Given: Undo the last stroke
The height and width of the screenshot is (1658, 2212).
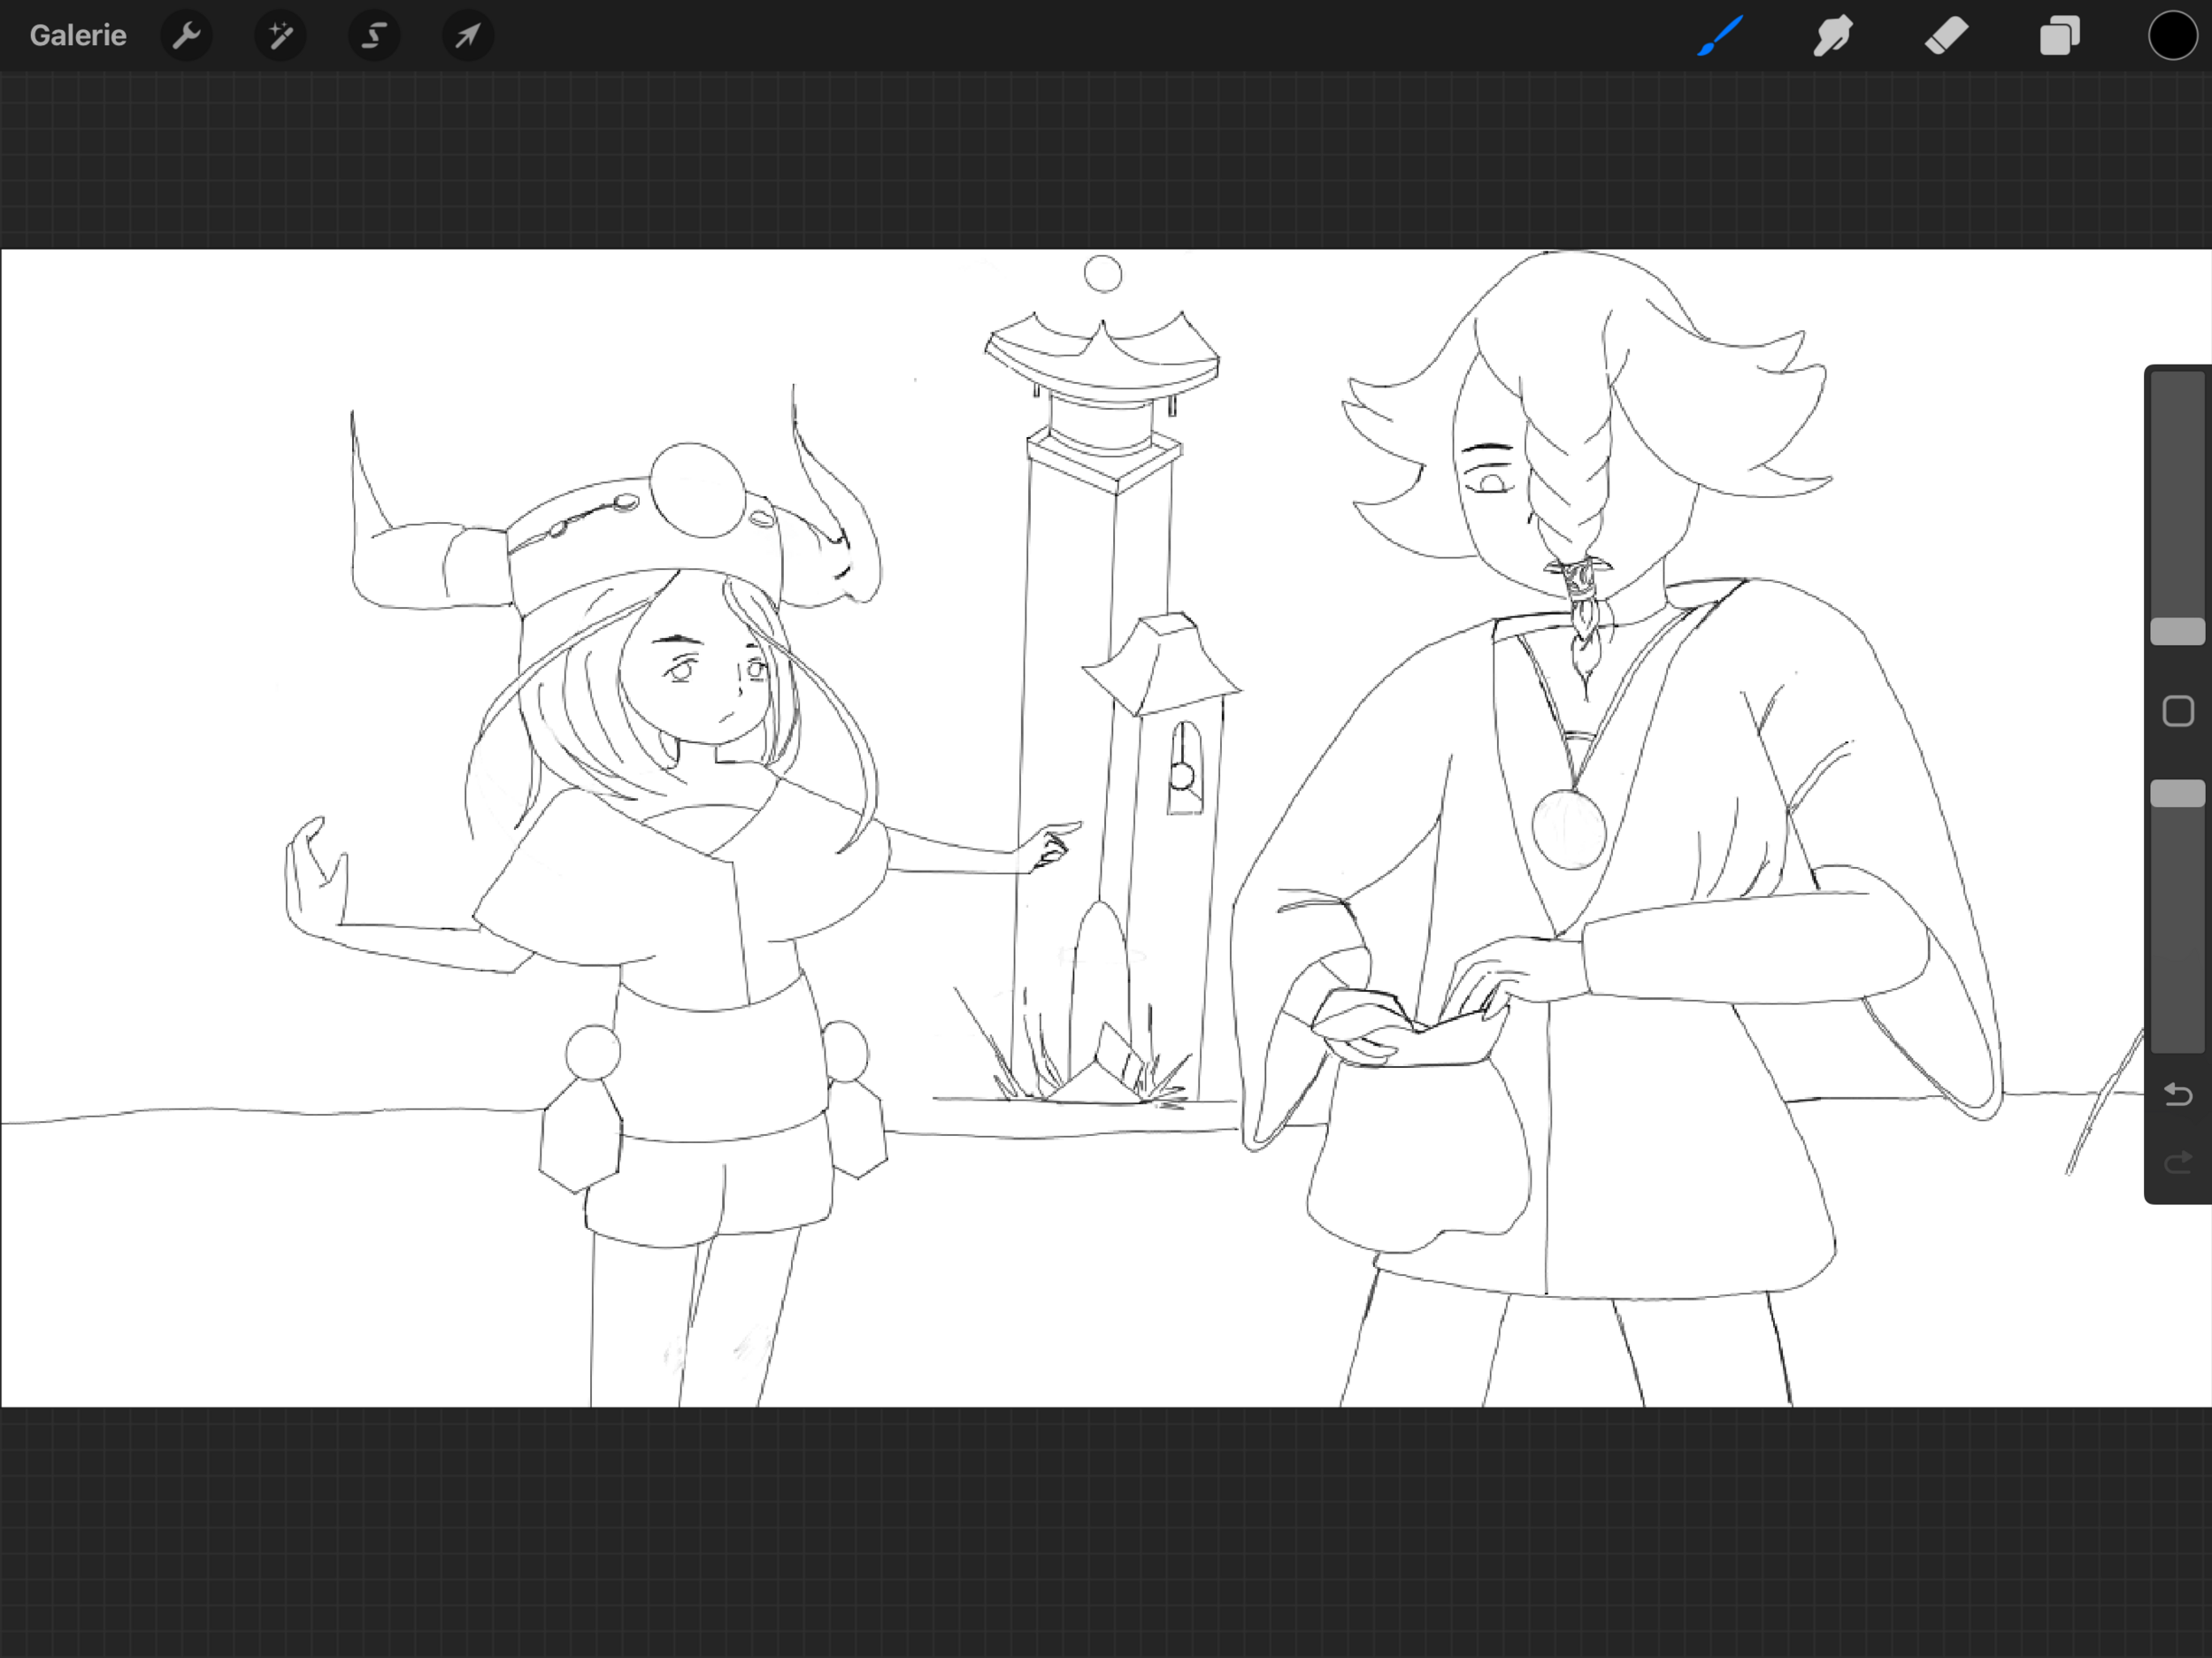Looking at the screenshot, I should pos(2177,1095).
